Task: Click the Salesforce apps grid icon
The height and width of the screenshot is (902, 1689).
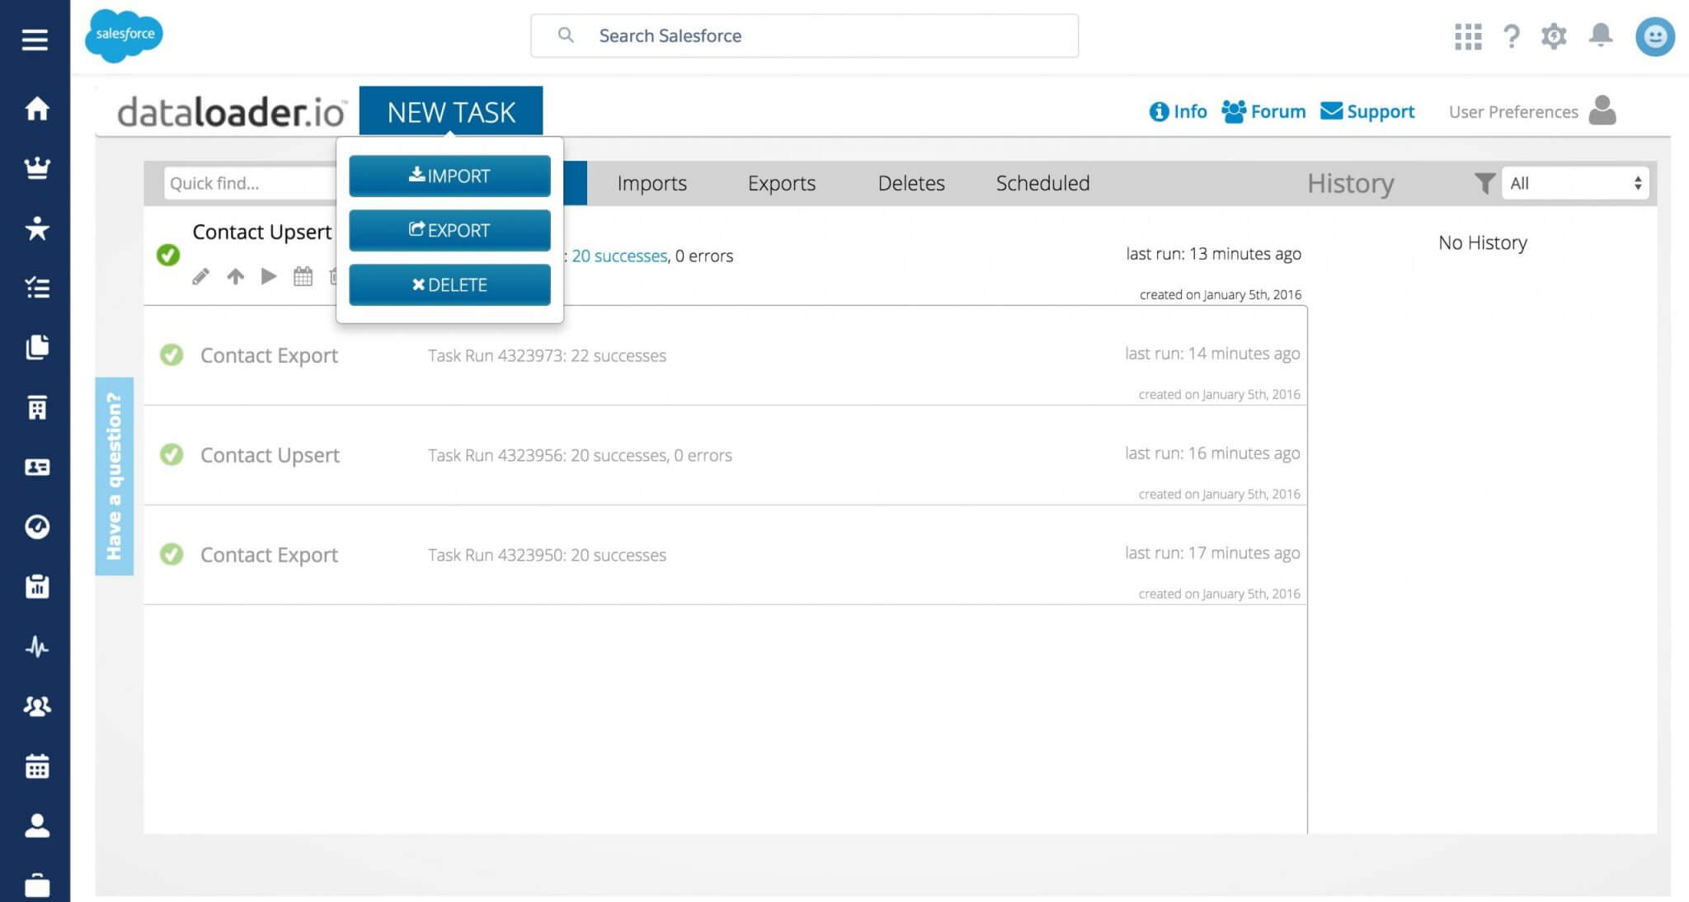Action: [1466, 35]
